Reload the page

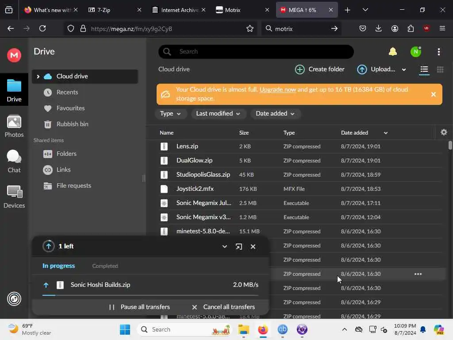coord(42,28)
